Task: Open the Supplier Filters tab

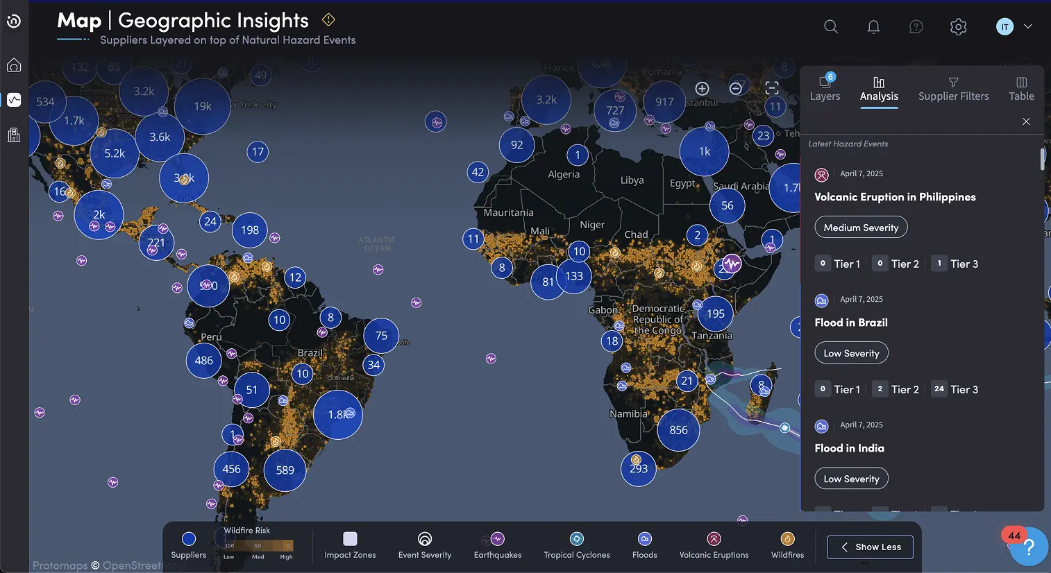Action: (x=953, y=88)
